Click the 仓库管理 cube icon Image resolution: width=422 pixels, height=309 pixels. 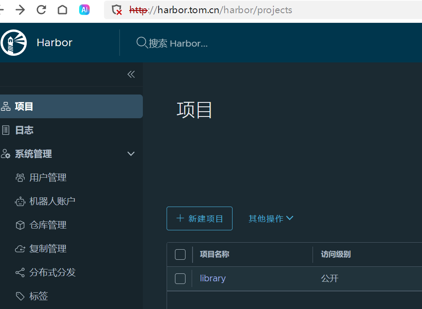point(20,225)
